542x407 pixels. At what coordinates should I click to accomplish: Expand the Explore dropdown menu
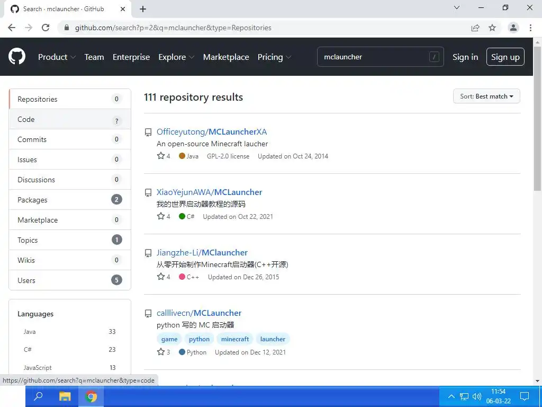(176, 57)
